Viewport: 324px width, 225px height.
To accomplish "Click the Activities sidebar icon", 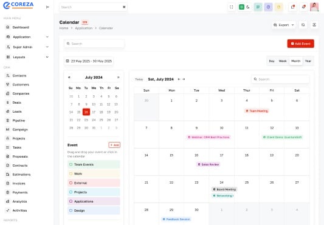I will [8, 210].
